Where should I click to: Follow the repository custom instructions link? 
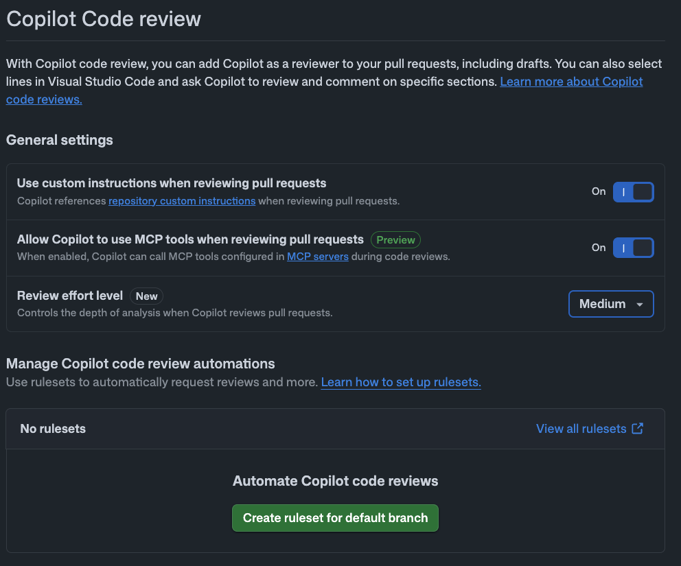pos(182,201)
